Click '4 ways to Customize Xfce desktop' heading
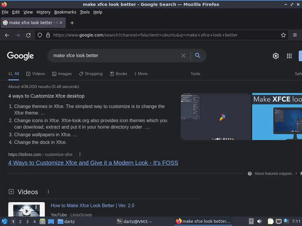 (46, 96)
